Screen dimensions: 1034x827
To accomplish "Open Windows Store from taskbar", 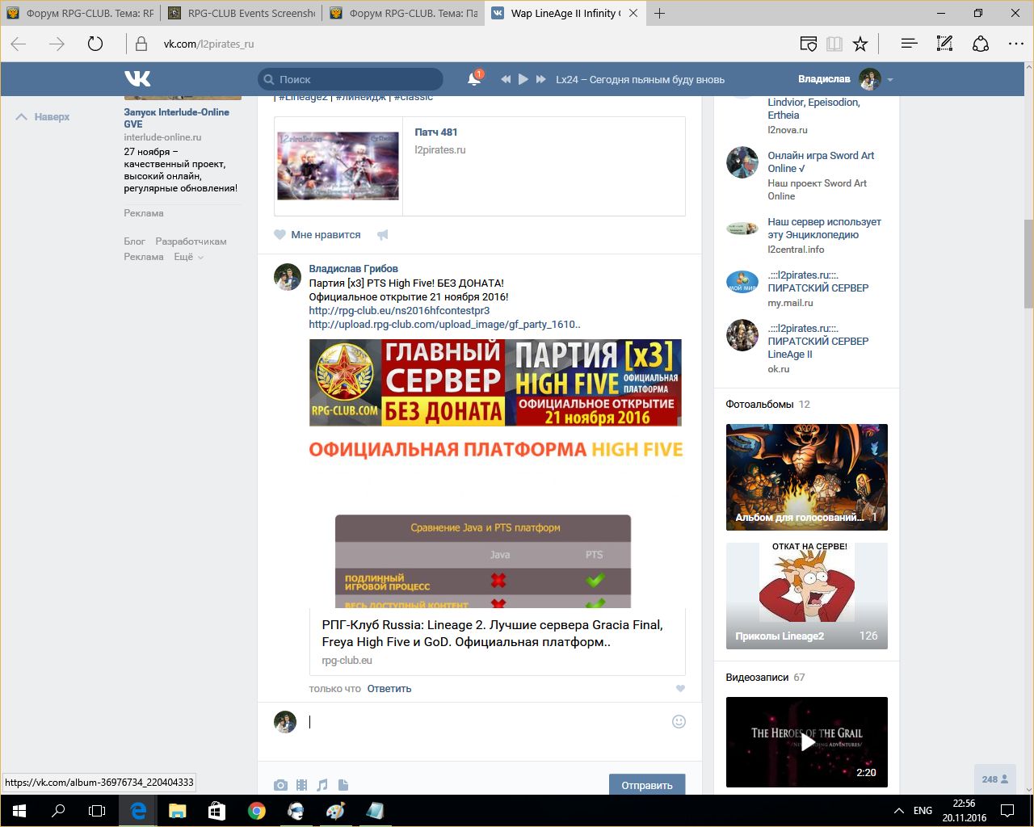I will 216,811.
